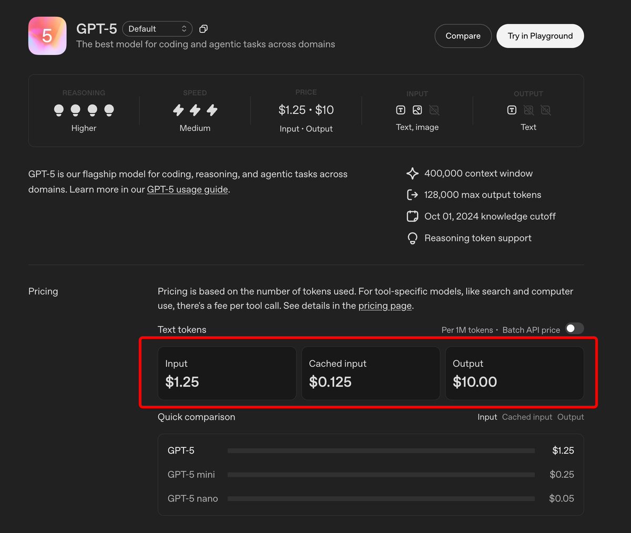Click the GPT-5 mini row label
The image size is (631, 533).
click(x=191, y=475)
